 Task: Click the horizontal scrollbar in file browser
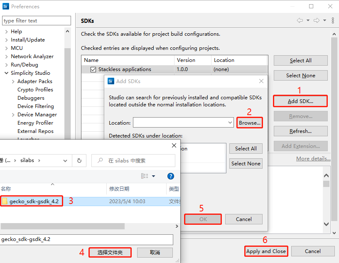[62, 226]
